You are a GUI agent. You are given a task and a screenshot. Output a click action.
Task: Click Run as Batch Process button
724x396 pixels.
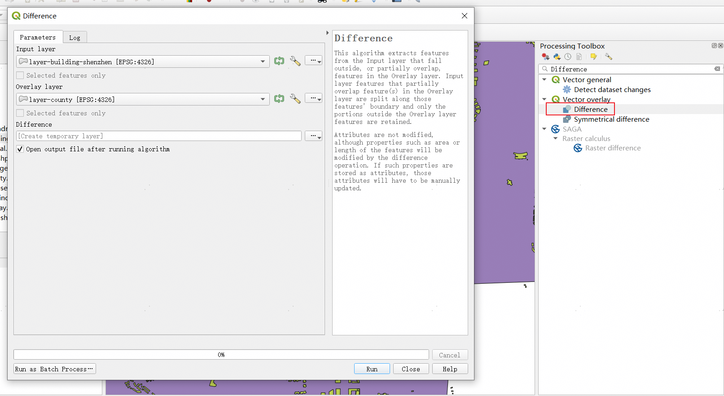tap(54, 369)
